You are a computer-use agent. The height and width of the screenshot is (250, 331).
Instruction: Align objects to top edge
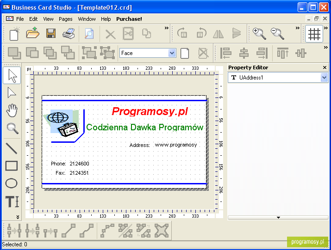[x=283, y=53]
